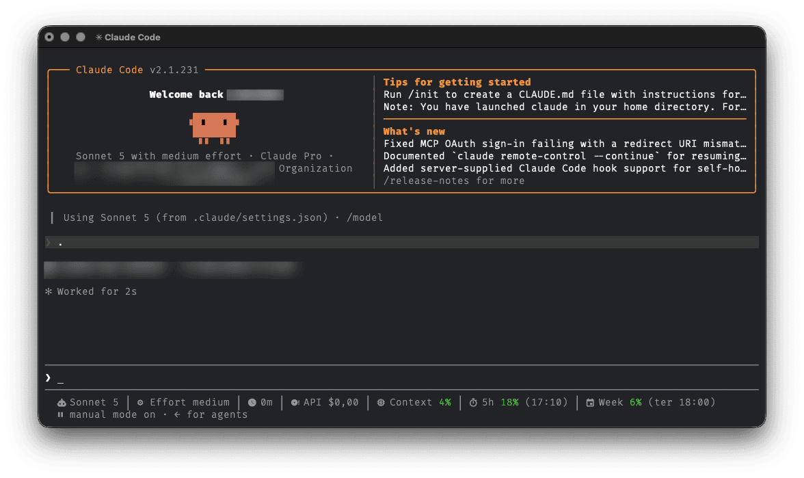The width and height of the screenshot is (804, 478).
Task: Click the asterisk icon in the window title
Action: click(99, 38)
